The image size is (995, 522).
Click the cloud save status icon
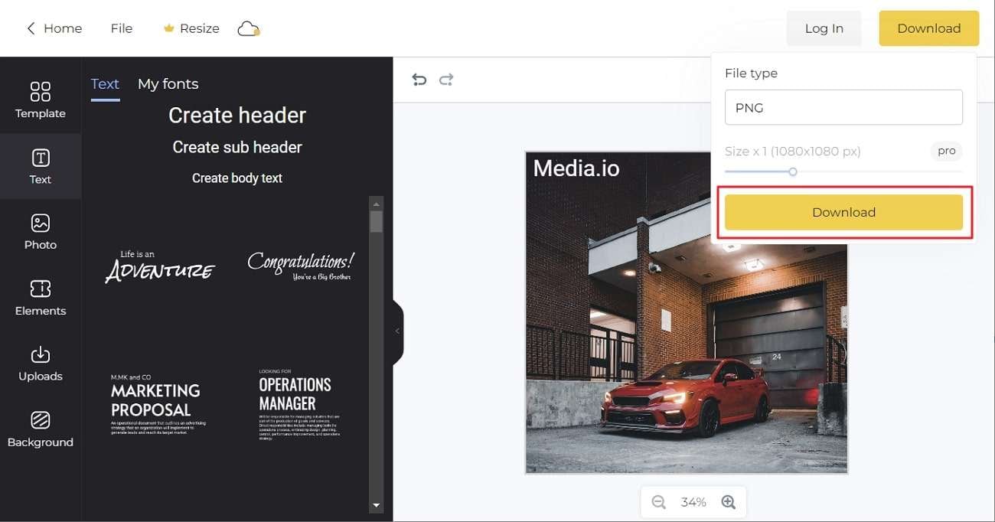tap(249, 29)
